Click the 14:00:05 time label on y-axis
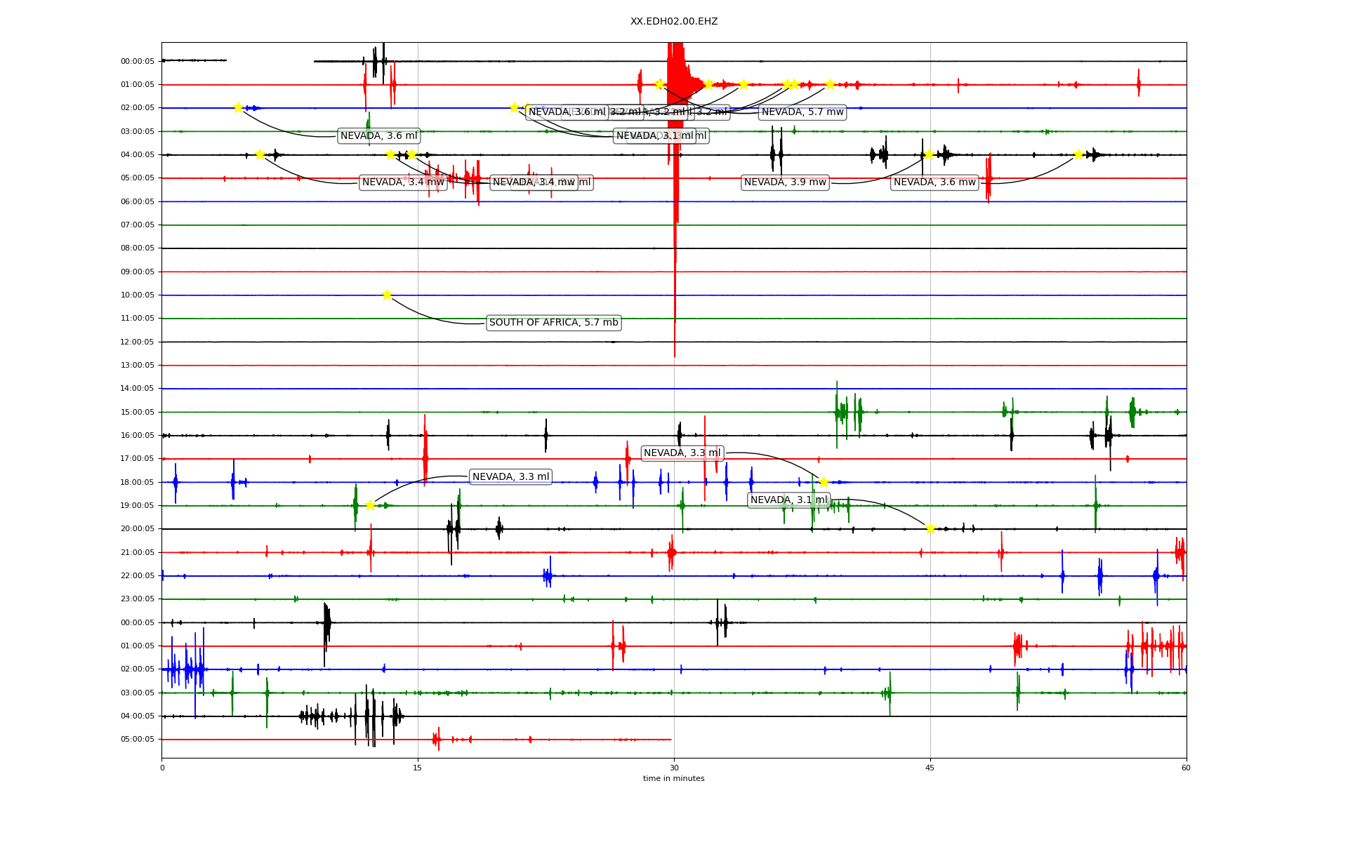The image size is (1348, 842). 138,389
